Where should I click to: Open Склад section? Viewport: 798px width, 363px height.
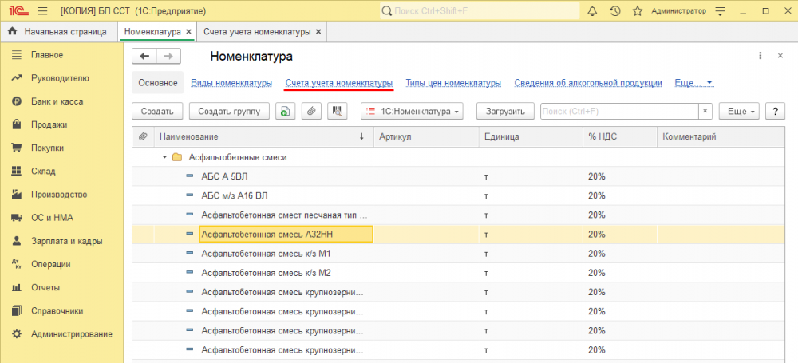(x=43, y=171)
